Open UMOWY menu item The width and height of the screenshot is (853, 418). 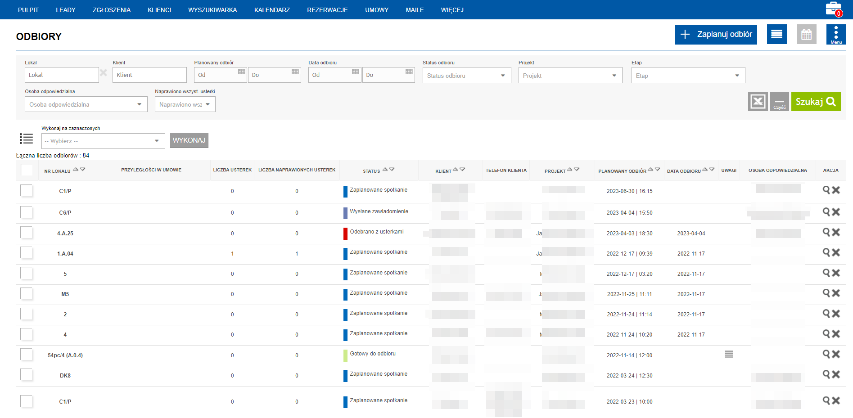tap(377, 10)
